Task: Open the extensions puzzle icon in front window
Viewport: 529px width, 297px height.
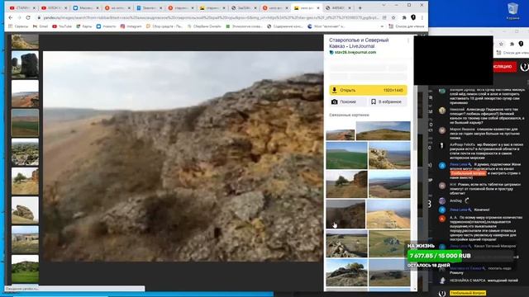Action: 404,17
